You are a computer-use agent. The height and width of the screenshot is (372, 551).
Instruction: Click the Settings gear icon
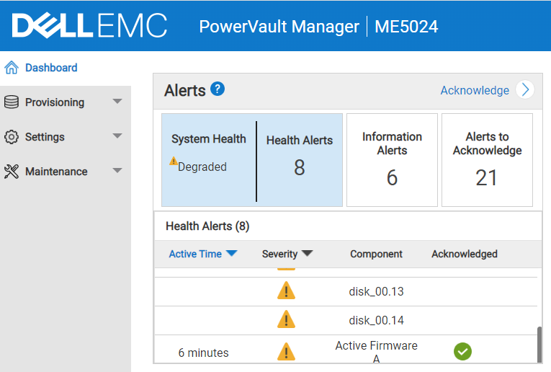11,137
